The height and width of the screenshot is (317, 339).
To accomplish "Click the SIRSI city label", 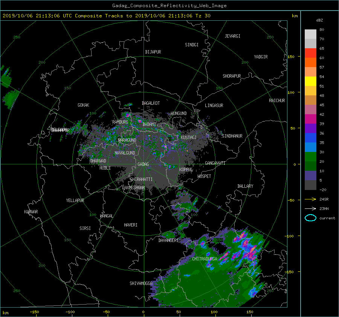I will click(x=85, y=228).
